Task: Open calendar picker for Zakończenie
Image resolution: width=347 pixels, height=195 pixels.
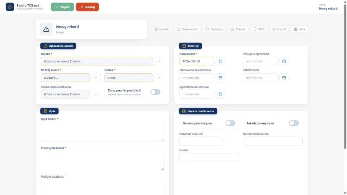Action: point(284,78)
